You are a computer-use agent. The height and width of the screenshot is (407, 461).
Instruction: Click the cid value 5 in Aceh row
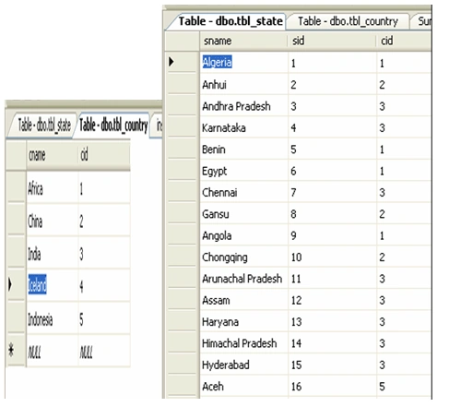pyautogui.click(x=404, y=387)
